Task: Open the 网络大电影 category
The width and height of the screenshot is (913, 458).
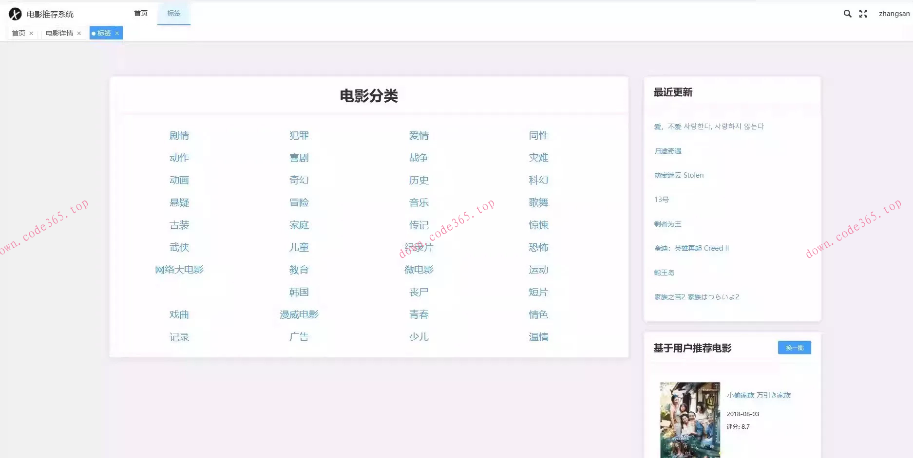Action: coord(179,270)
